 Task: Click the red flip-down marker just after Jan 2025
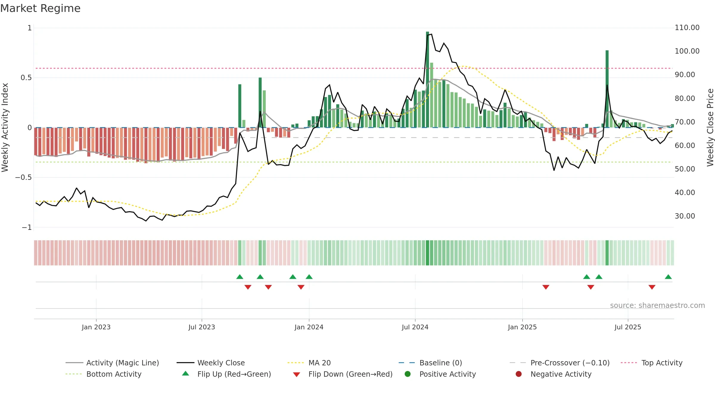tap(546, 287)
